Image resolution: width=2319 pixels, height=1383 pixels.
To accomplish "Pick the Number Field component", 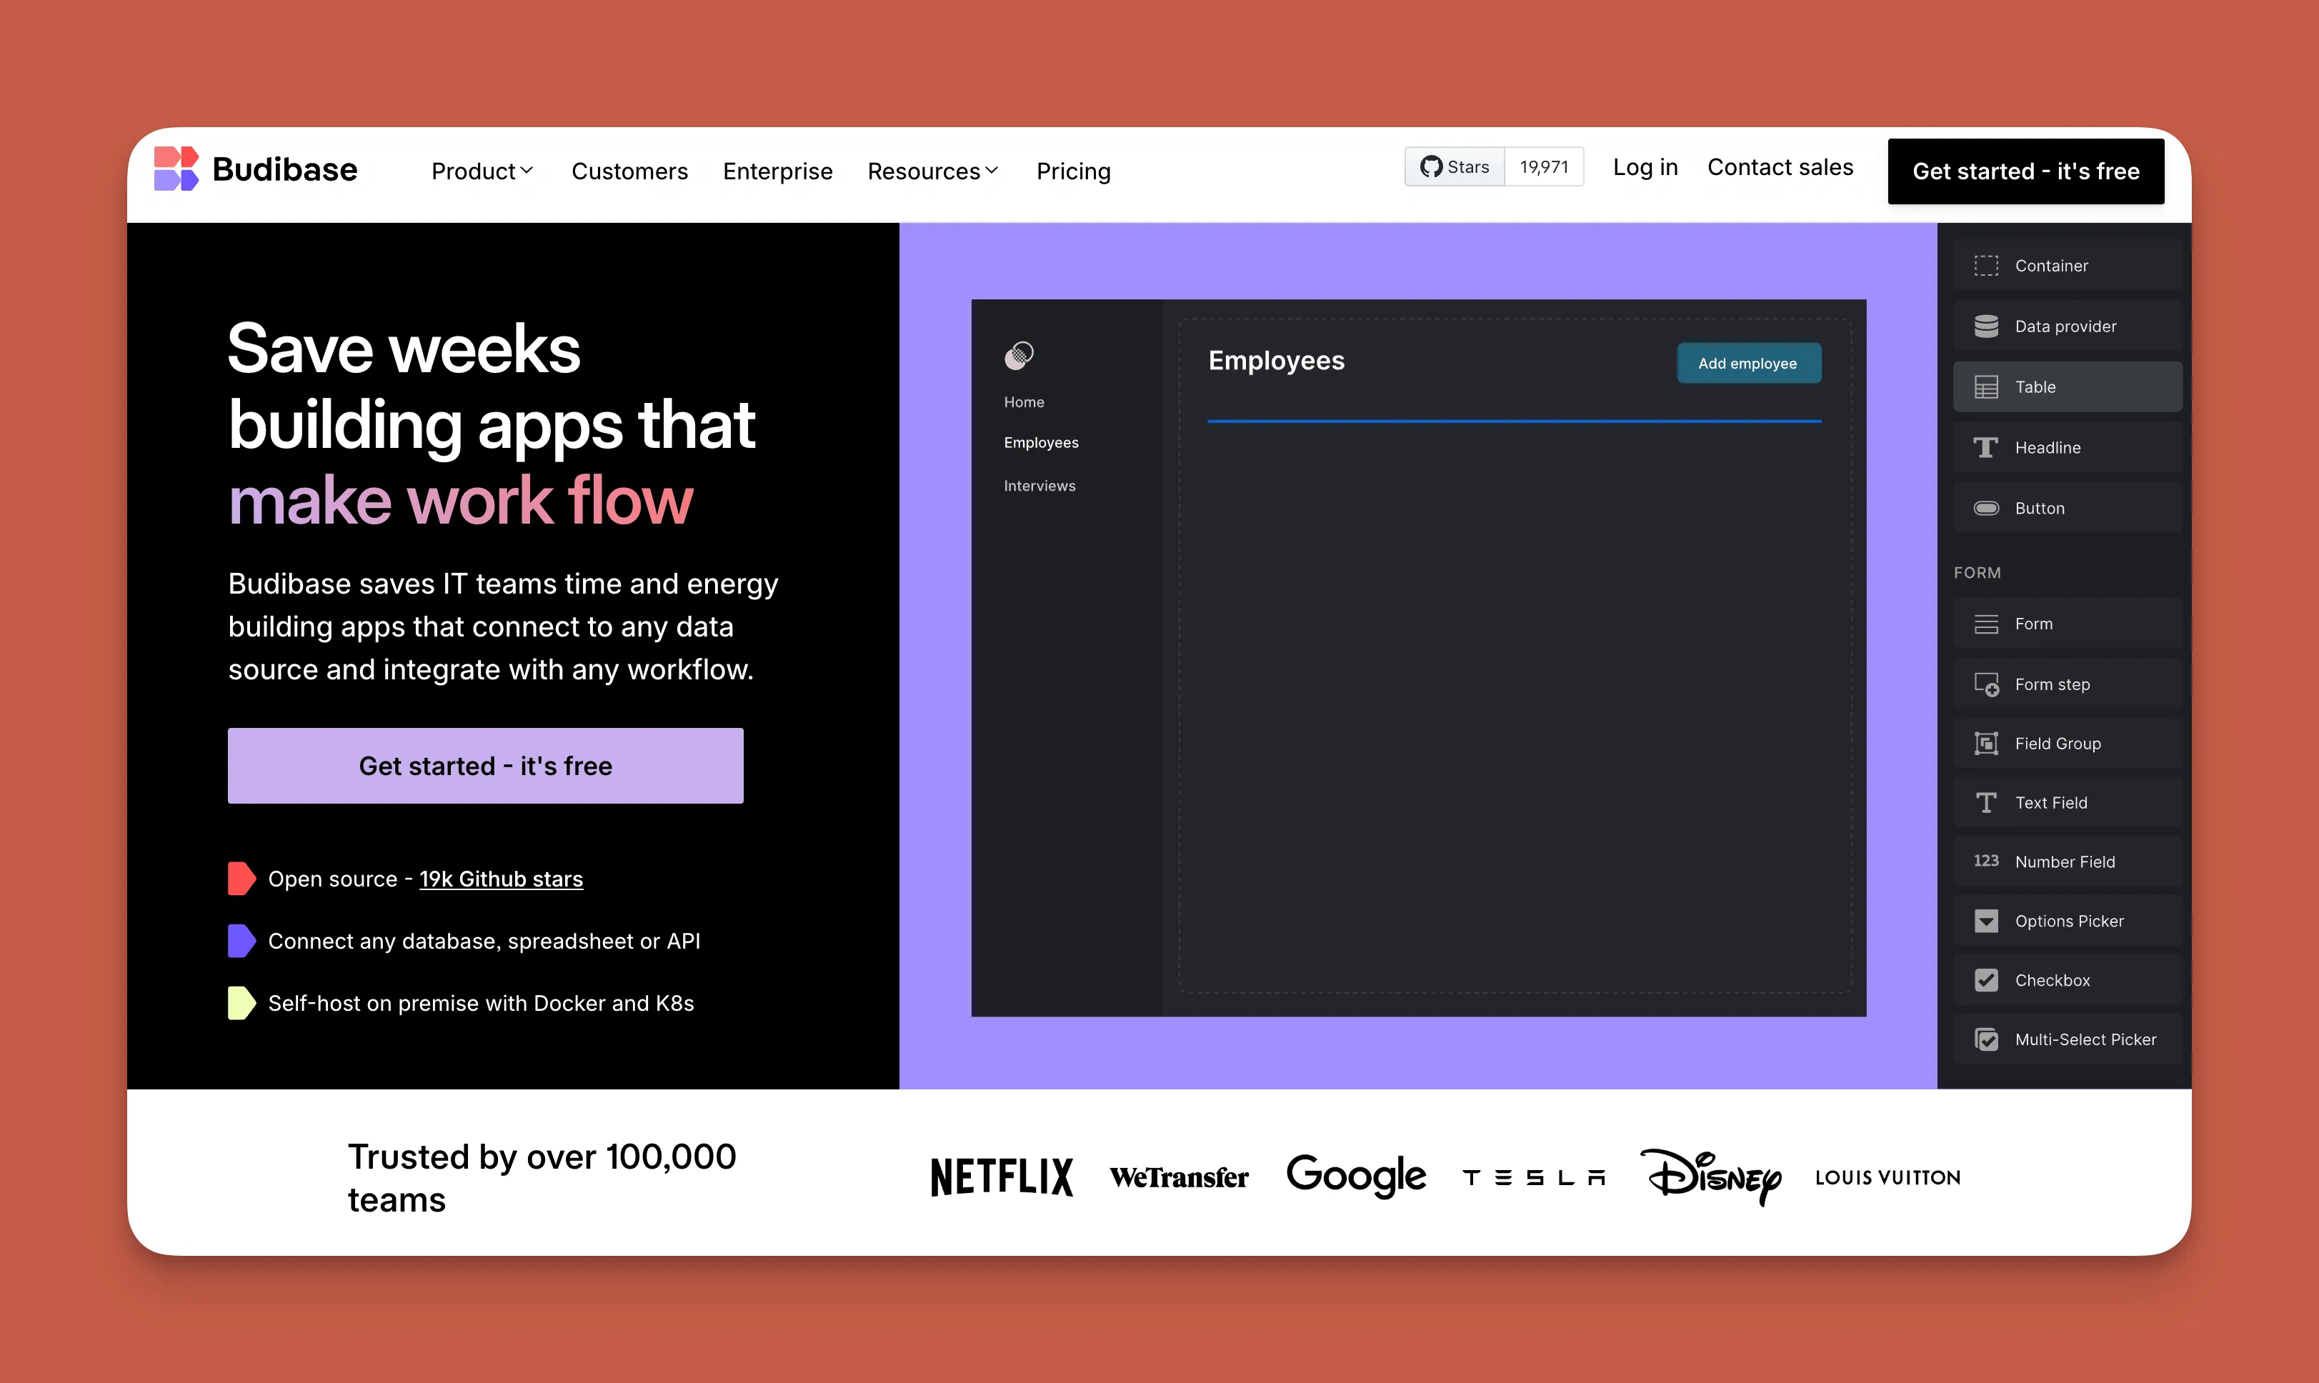I will point(2068,861).
